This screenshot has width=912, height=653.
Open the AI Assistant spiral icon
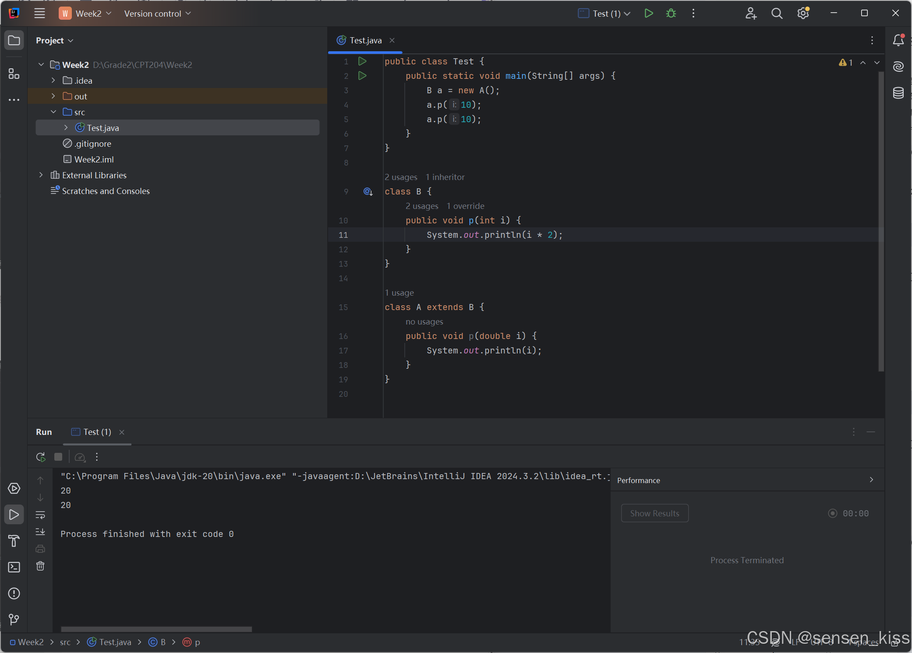[x=898, y=66]
